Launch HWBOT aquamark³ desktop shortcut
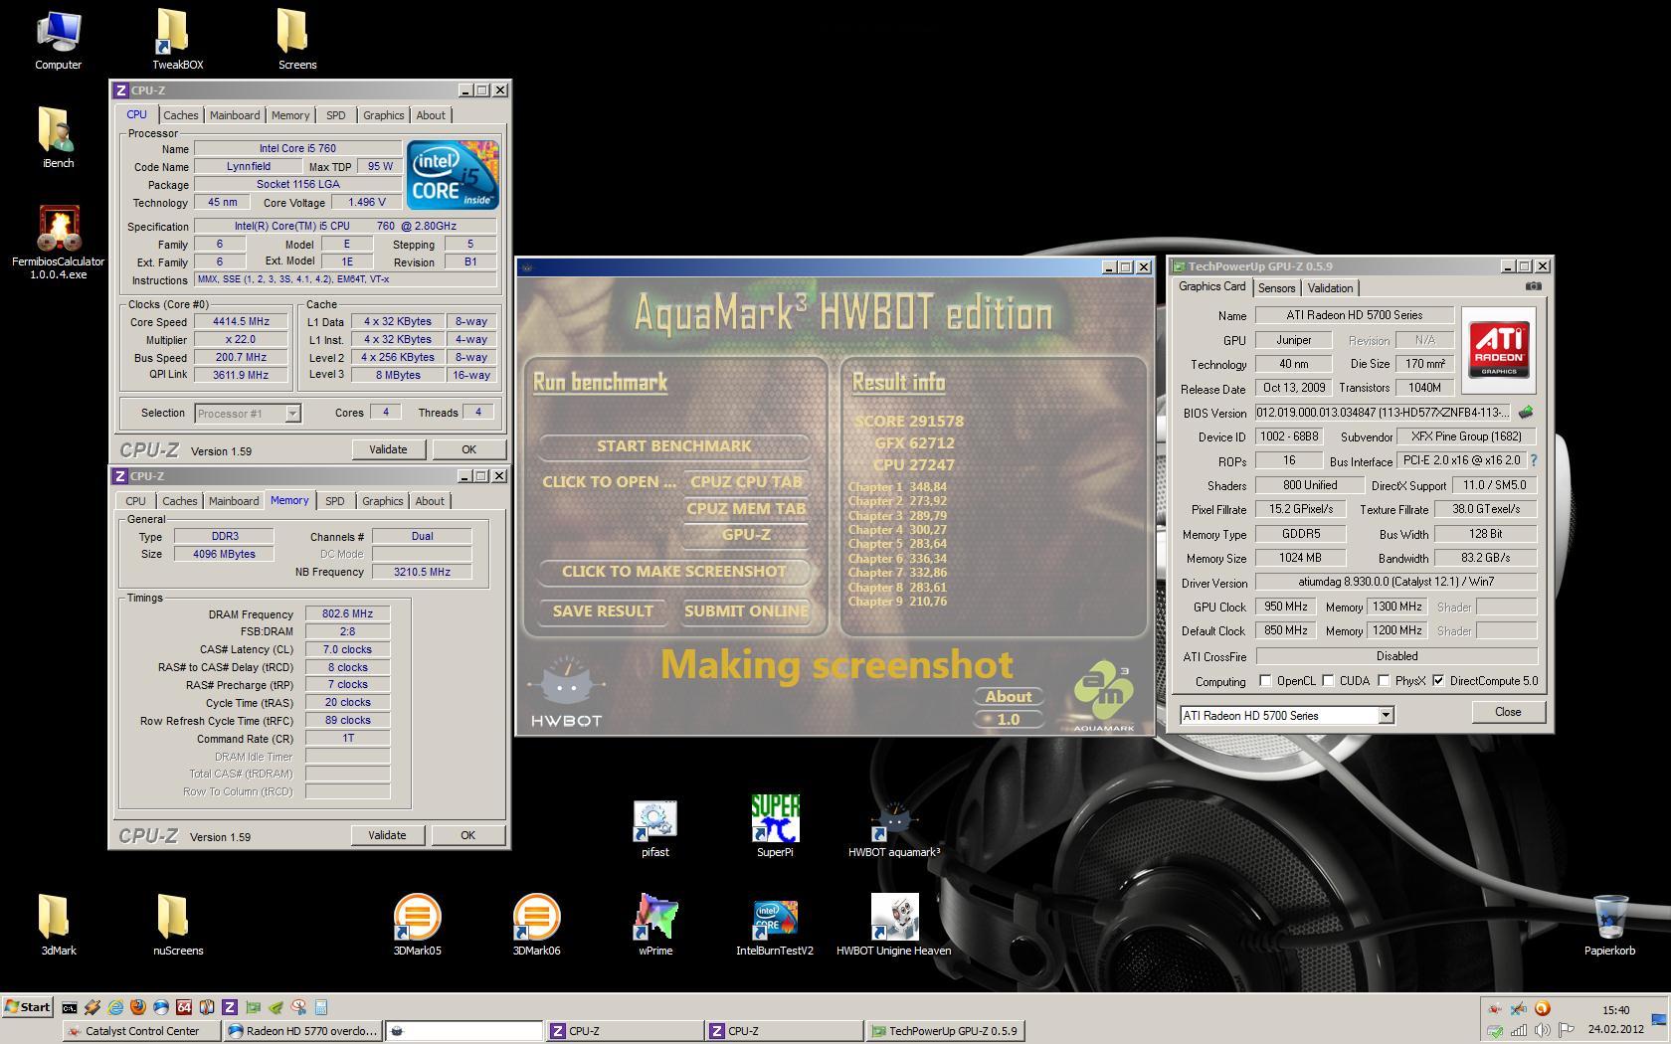The width and height of the screenshot is (1671, 1044). point(893,830)
